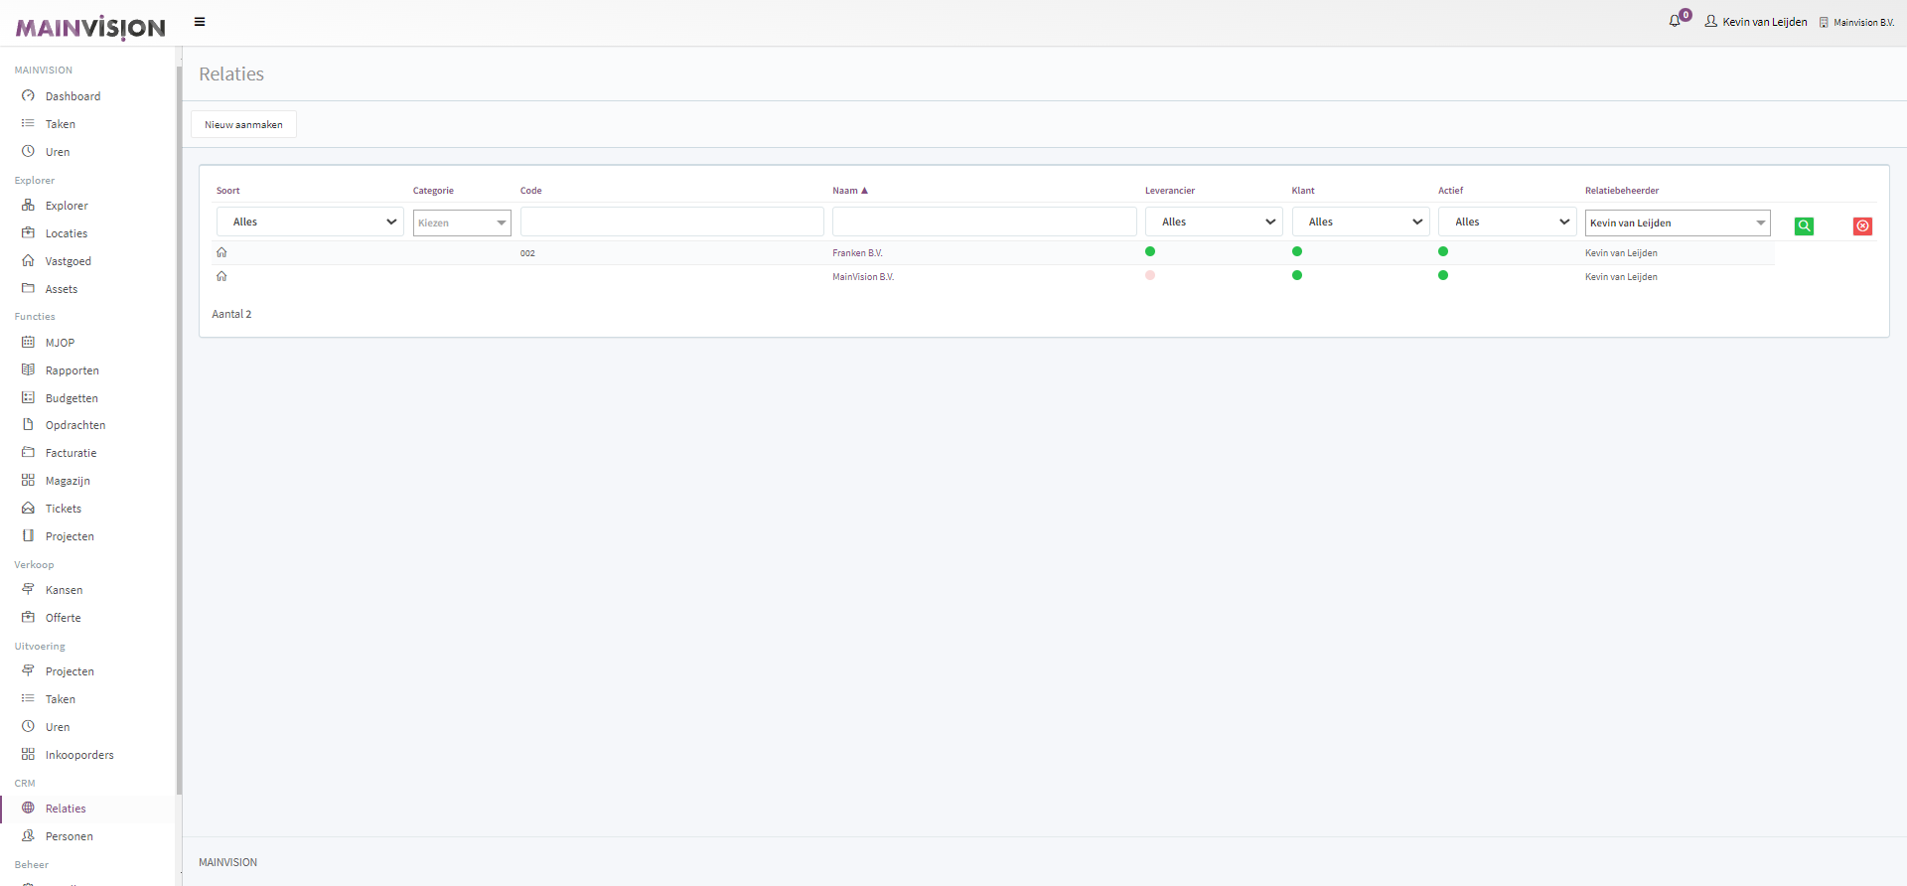Click the Locaties icon in sidebar
1907x886 pixels.
(x=28, y=232)
